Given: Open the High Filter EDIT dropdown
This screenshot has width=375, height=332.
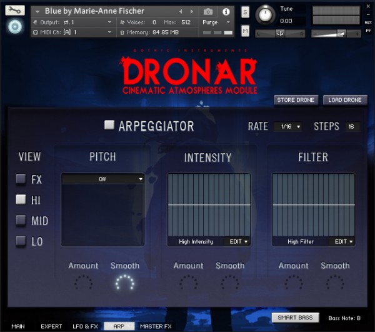Looking at the screenshot, I should (x=343, y=241).
